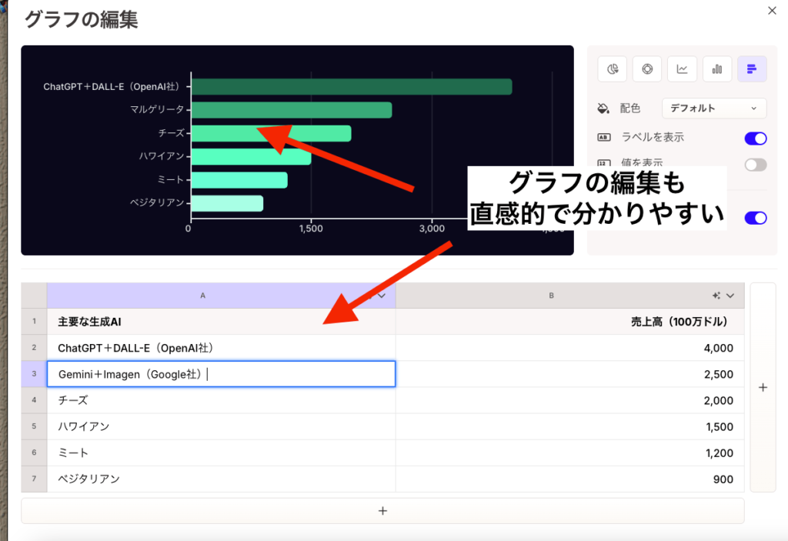Image resolution: width=788 pixels, height=541 pixels.
Task: Select row number 6 header
Action: [34, 453]
